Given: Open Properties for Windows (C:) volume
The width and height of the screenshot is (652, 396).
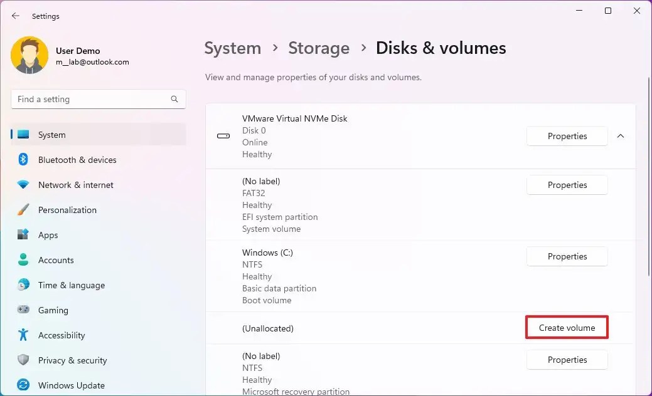Looking at the screenshot, I should tap(567, 256).
